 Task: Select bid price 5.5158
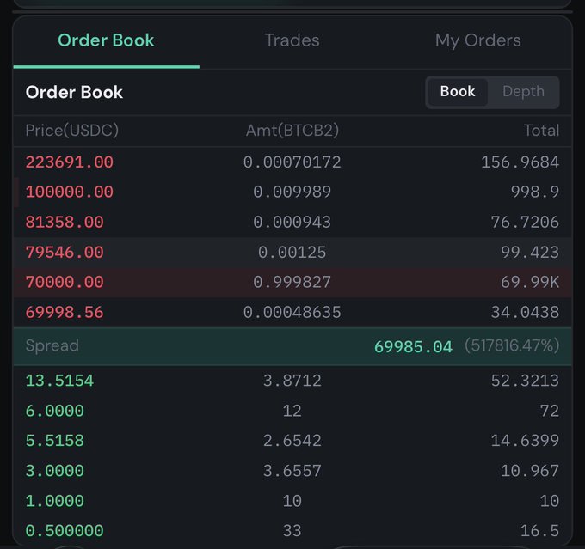click(55, 441)
